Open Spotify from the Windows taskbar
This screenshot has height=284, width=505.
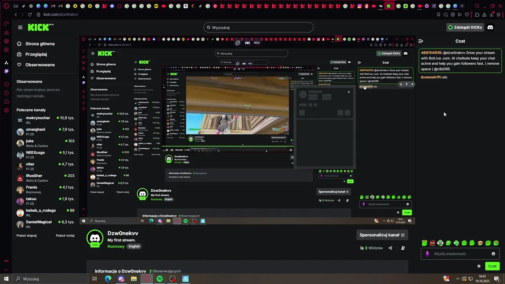[x=159, y=279]
